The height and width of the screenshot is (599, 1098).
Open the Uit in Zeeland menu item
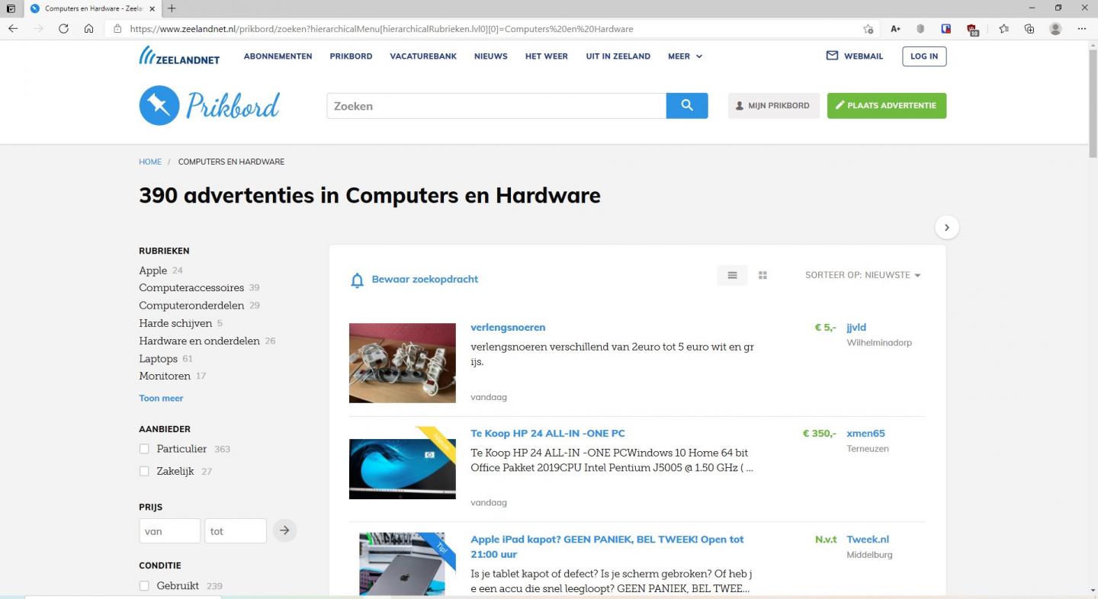(618, 56)
